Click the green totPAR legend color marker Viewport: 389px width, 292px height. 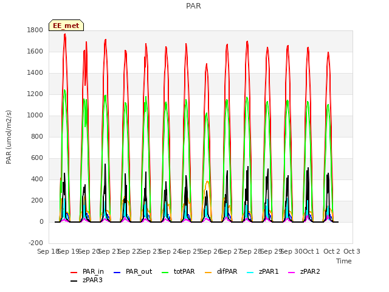pos(165,273)
